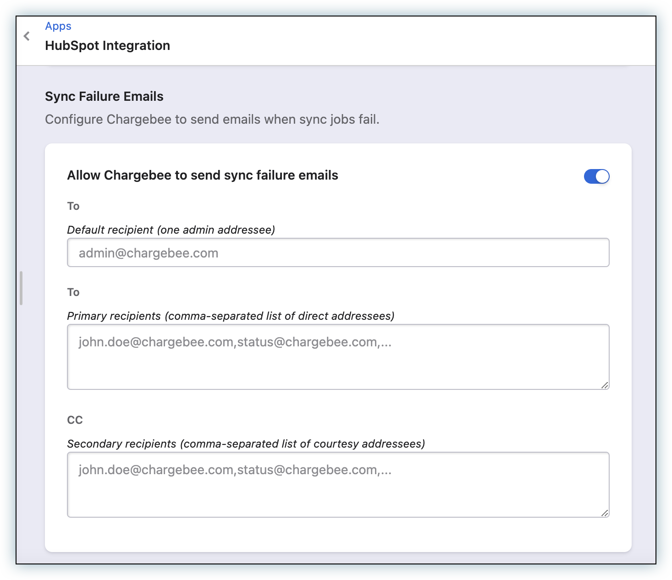The width and height of the screenshot is (672, 580).
Task: Click the back arrow chevron icon
Action: tap(27, 36)
